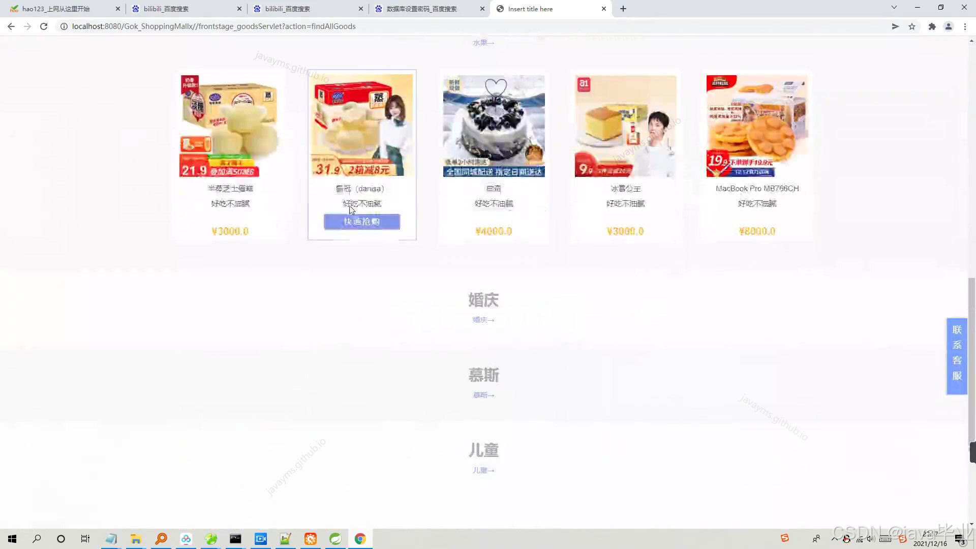The width and height of the screenshot is (976, 549).
Task: Click the 半熟芝士蛋糕 product name
Action: point(230,189)
